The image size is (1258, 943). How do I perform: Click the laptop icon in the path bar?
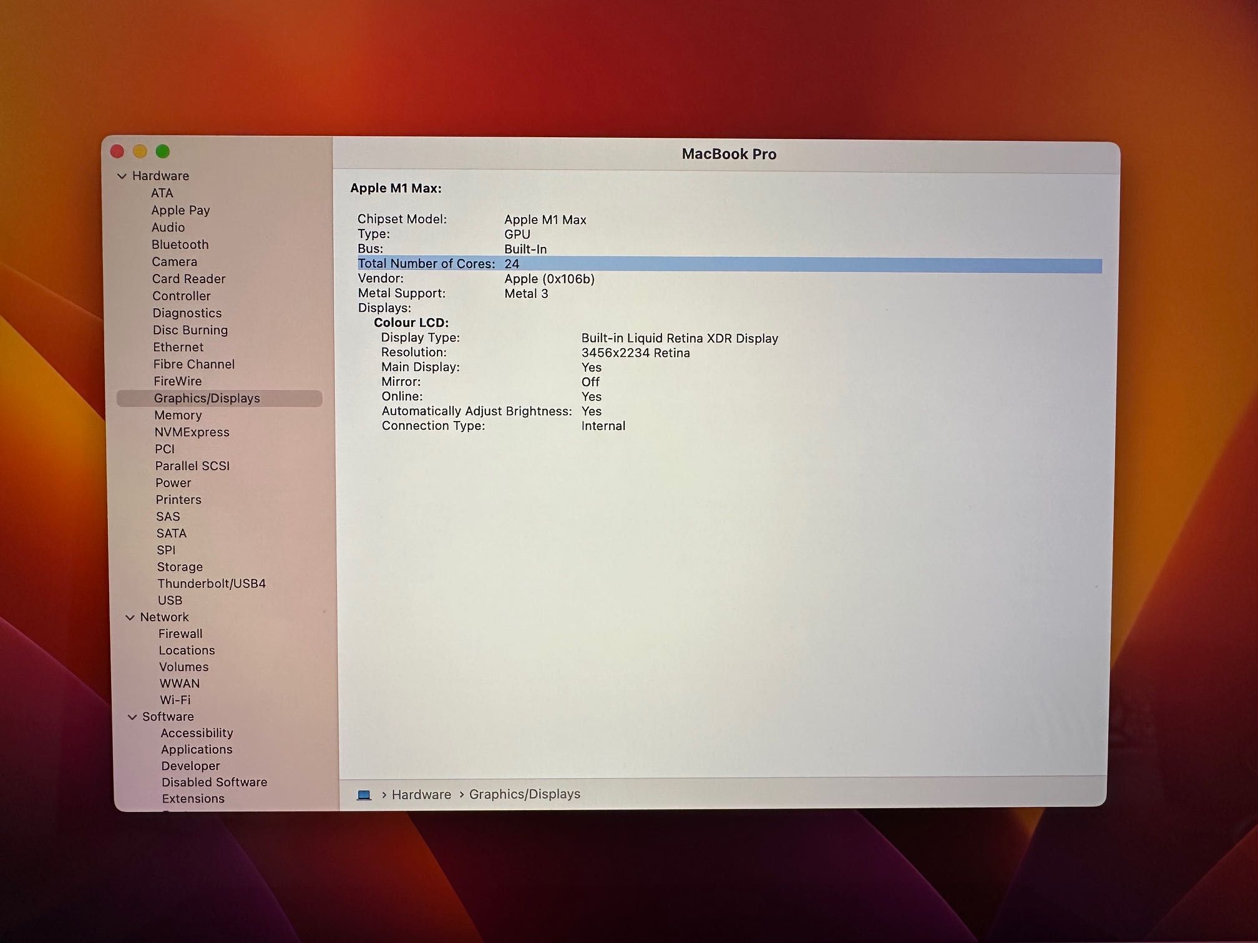click(x=364, y=795)
